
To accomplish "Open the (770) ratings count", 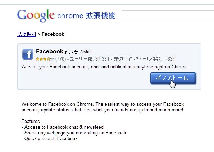I will 60,59.
